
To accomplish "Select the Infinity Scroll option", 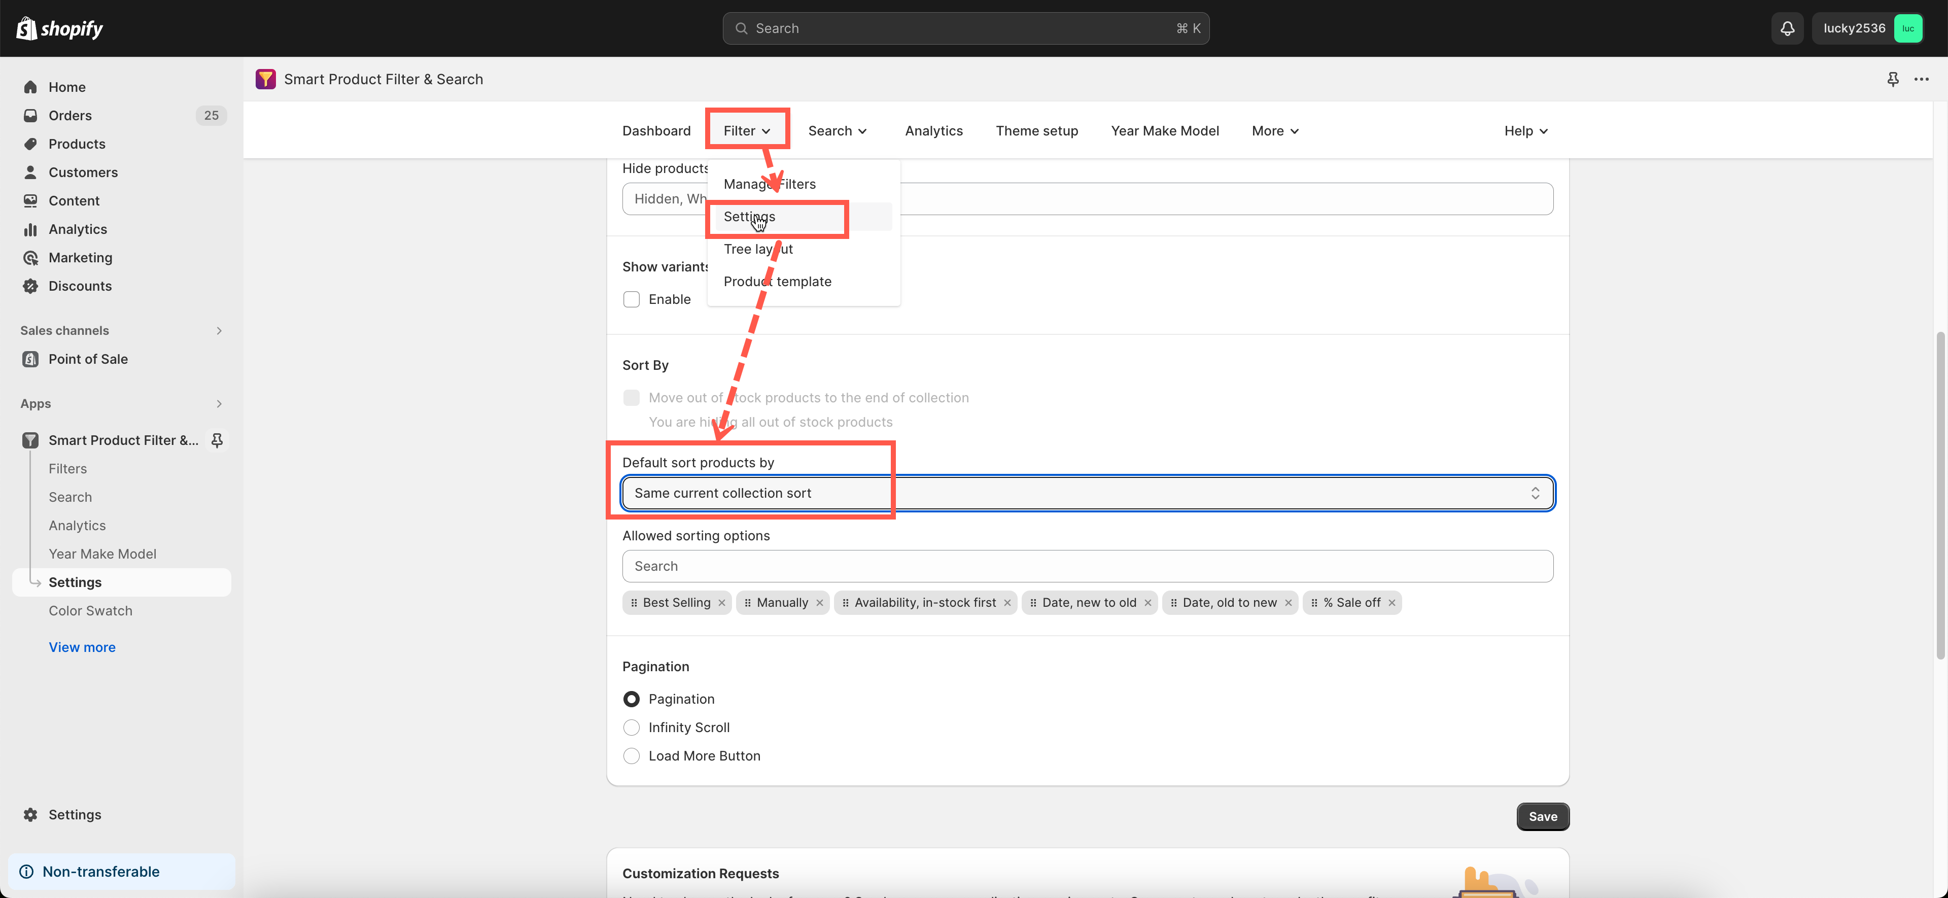I will pyautogui.click(x=632, y=727).
